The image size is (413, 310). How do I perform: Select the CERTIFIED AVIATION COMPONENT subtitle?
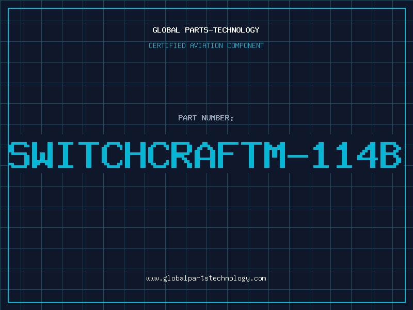pyautogui.click(x=206, y=45)
